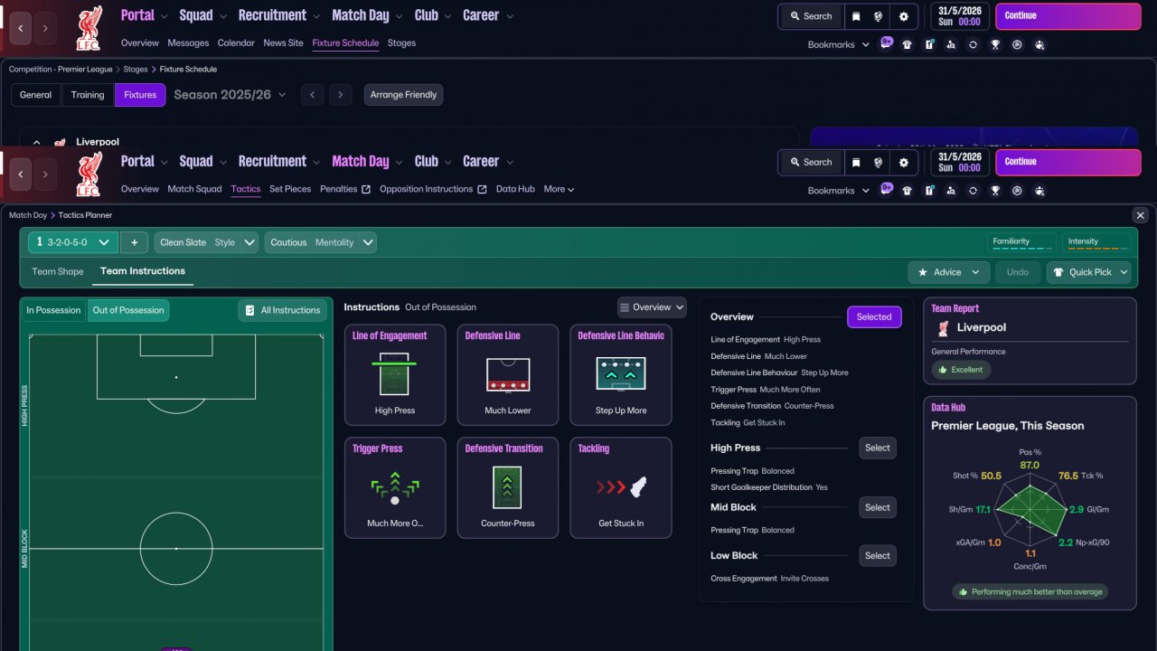
Task: Open the 3-2-0-5-0 tactic dropdown
Action: 73,242
